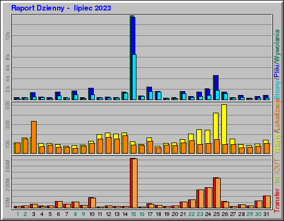The height and width of the screenshot is (221, 284).
Task: Click the blue Pliki bar for day 10
Action: pos(92,92)
